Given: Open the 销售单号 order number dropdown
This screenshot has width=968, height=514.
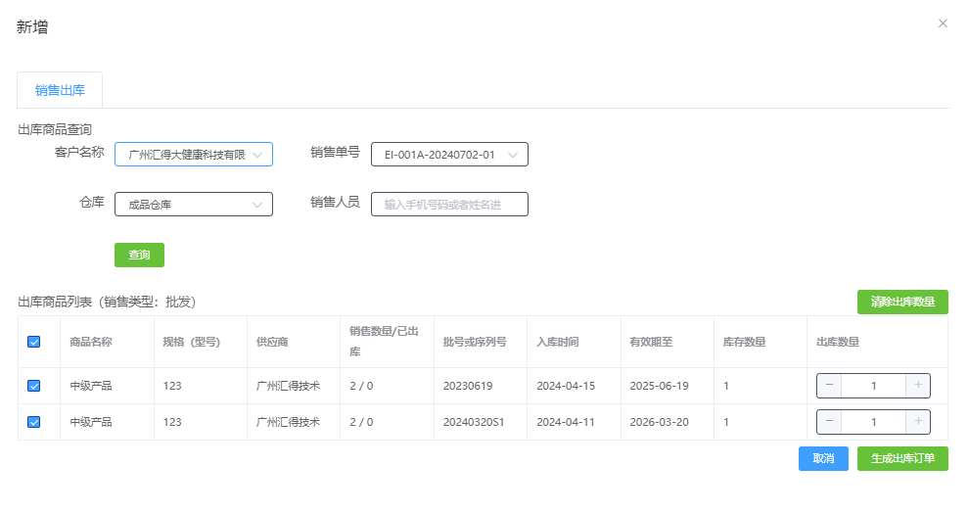Looking at the screenshot, I should (449, 155).
